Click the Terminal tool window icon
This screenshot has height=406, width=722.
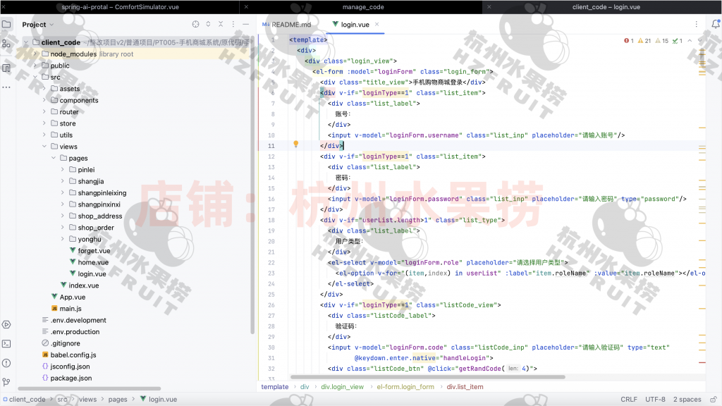tap(6, 343)
